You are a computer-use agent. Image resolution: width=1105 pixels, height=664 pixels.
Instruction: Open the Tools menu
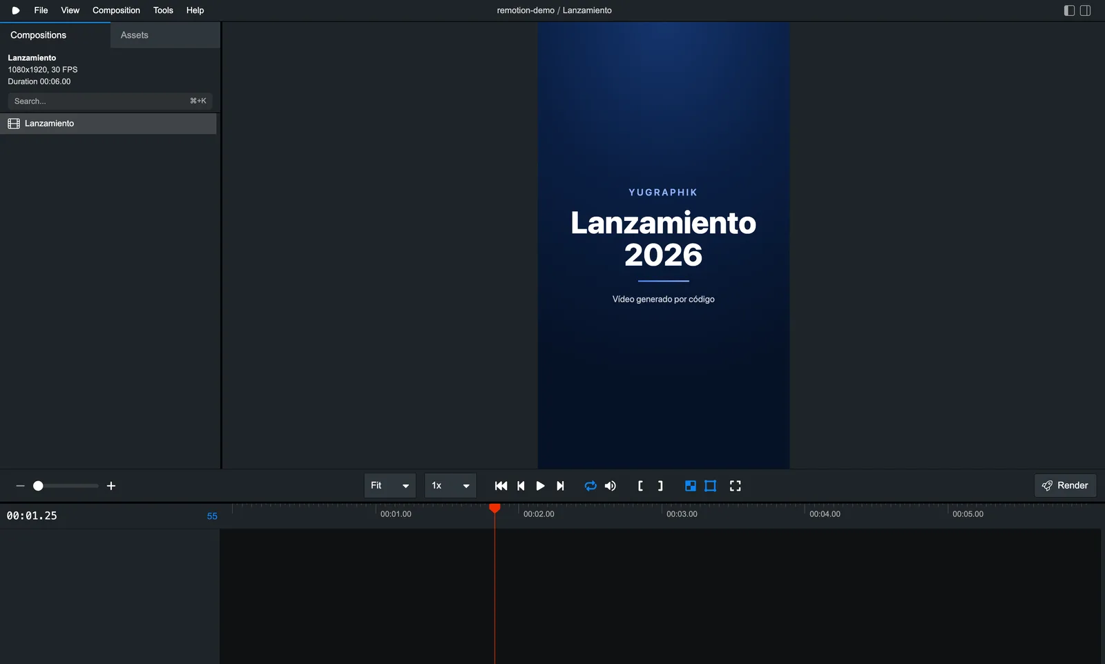tap(163, 10)
